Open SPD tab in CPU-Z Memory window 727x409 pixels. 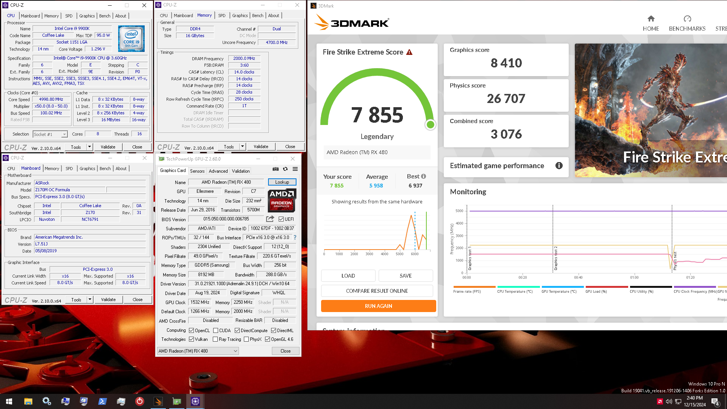click(x=222, y=16)
